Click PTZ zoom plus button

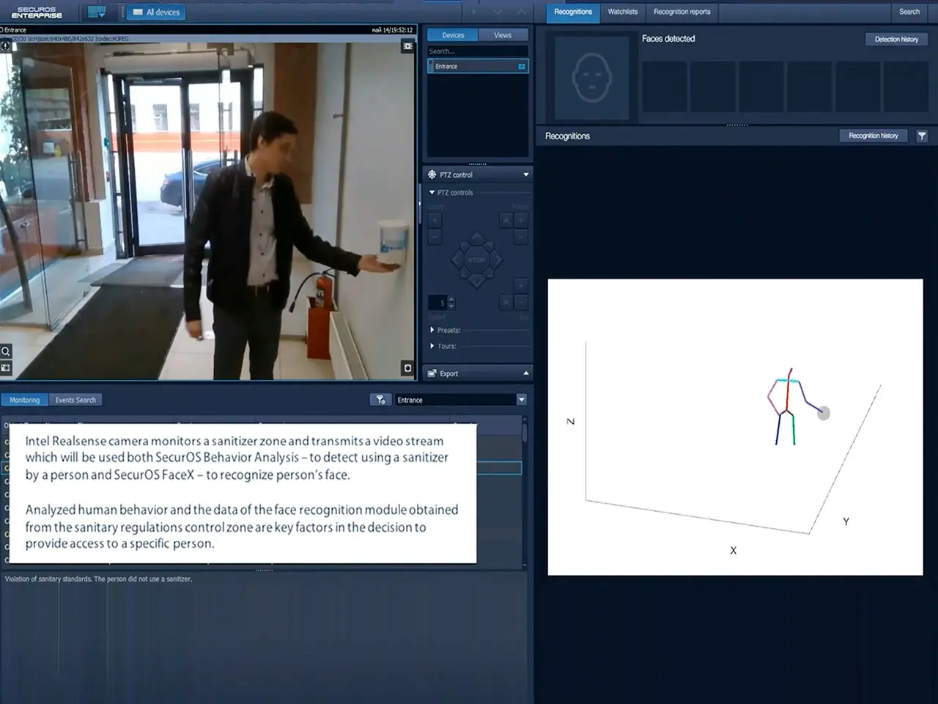click(x=435, y=220)
